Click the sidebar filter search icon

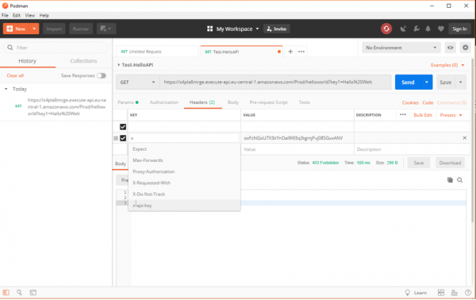click(10, 48)
